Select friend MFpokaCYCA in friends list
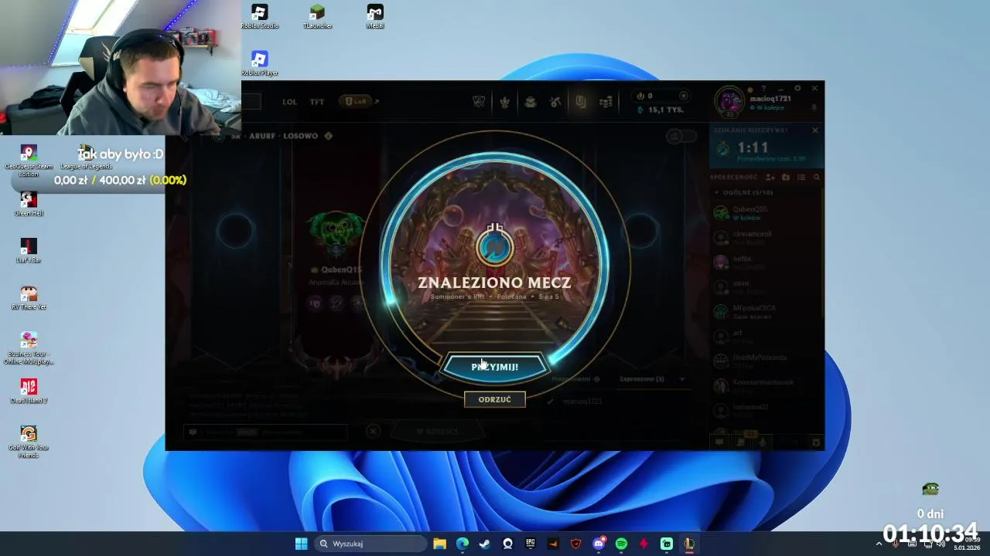990x556 pixels. [766, 311]
